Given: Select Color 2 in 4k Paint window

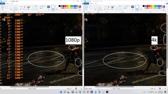Looking at the screenshot, I should point(141,8).
